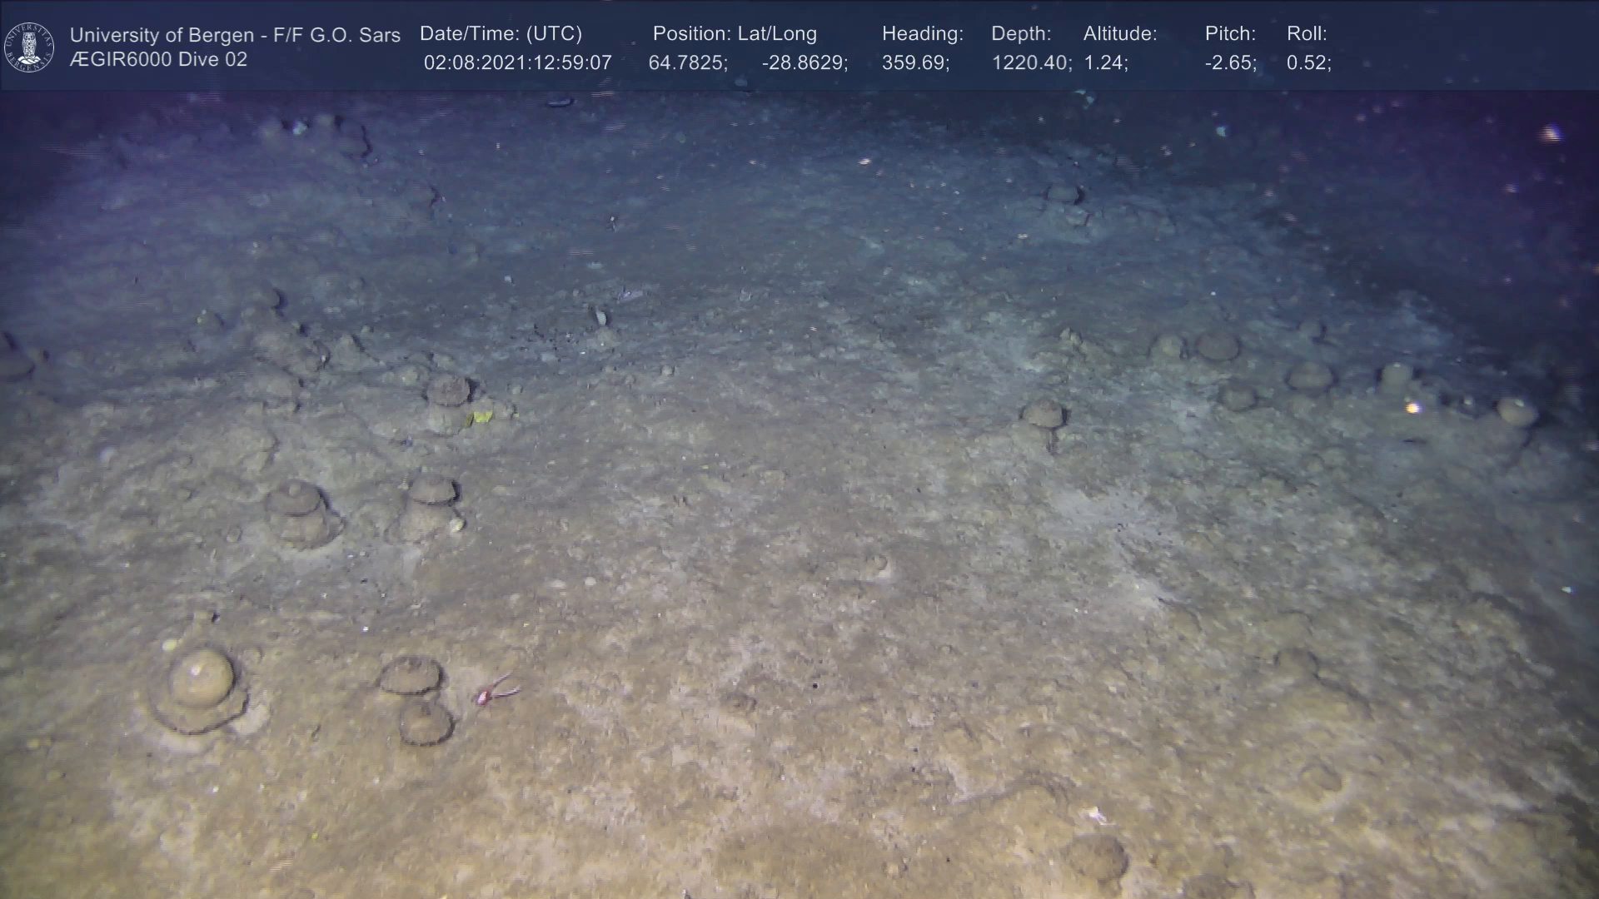1599x899 pixels.
Task: Click the Roll: label
Action: point(1307,34)
